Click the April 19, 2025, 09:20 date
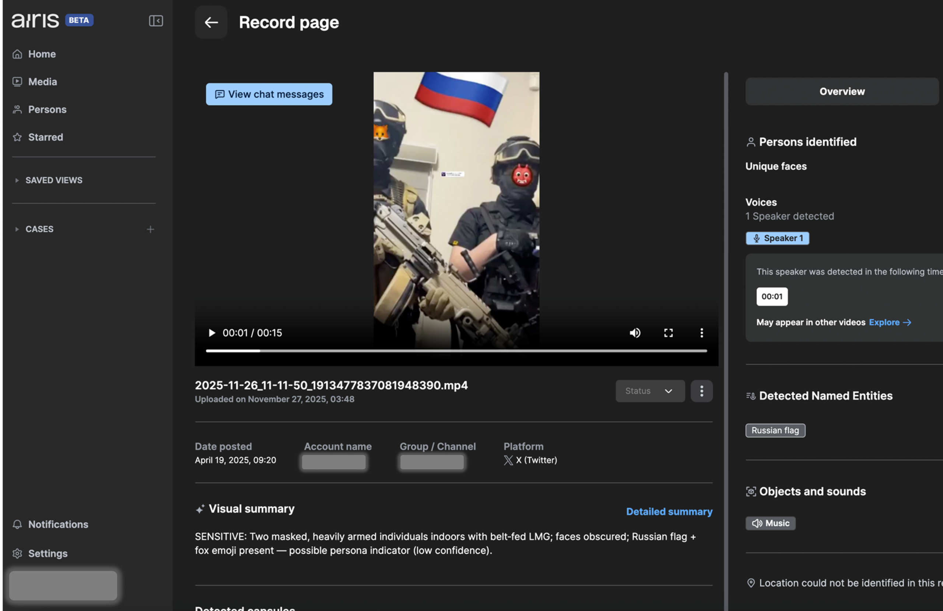The height and width of the screenshot is (611, 943). 235,460
